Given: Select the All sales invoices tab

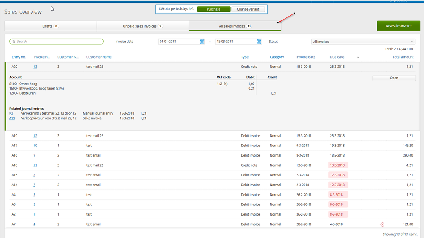Looking at the screenshot, I should (x=235, y=26).
